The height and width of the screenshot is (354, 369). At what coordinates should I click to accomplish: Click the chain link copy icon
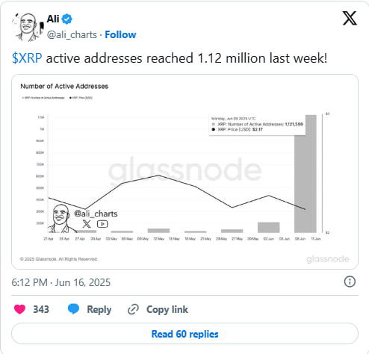pyautogui.click(x=133, y=309)
